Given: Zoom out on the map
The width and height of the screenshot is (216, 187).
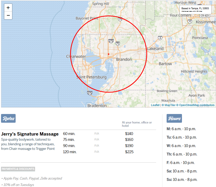Looking at the screenshot, I should [8, 16].
